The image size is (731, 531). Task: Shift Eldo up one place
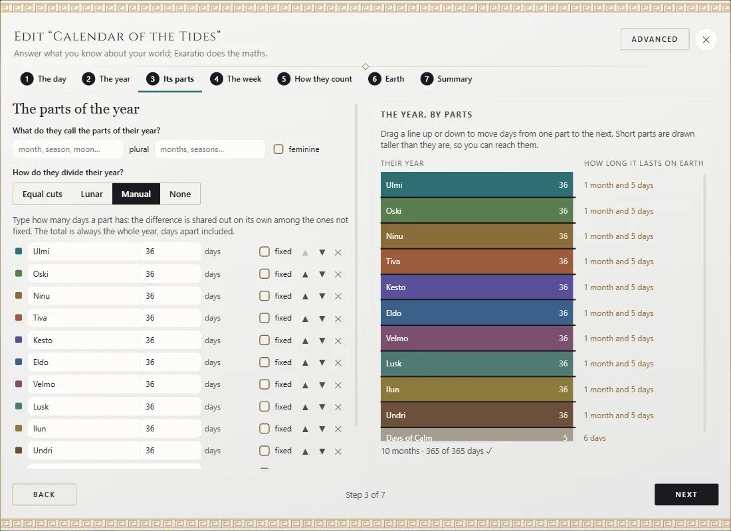[306, 362]
